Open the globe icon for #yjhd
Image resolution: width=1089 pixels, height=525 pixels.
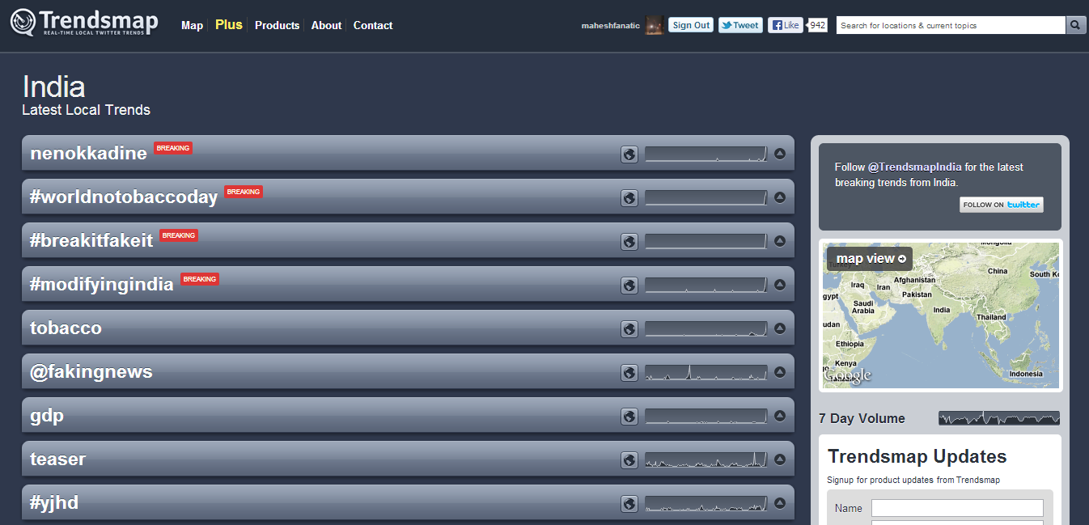click(x=629, y=503)
